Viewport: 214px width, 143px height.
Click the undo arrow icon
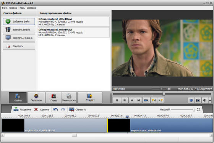coord(55,109)
